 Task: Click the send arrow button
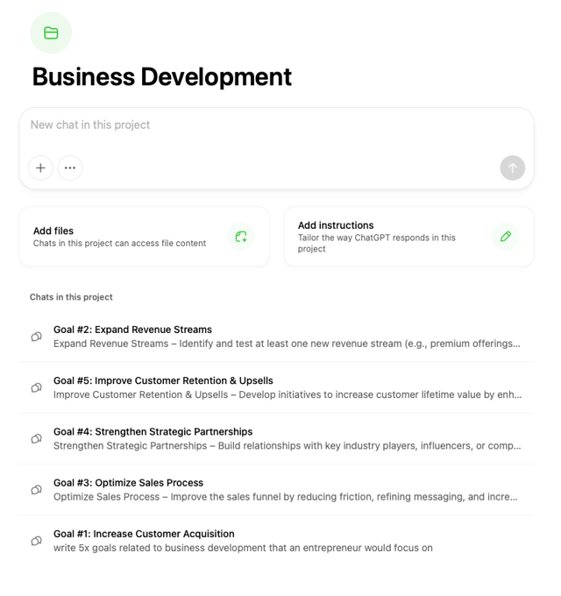[x=512, y=167]
